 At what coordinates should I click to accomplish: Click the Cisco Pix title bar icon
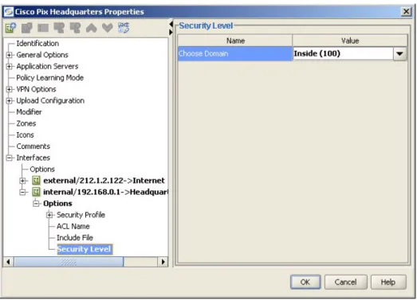point(9,12)
